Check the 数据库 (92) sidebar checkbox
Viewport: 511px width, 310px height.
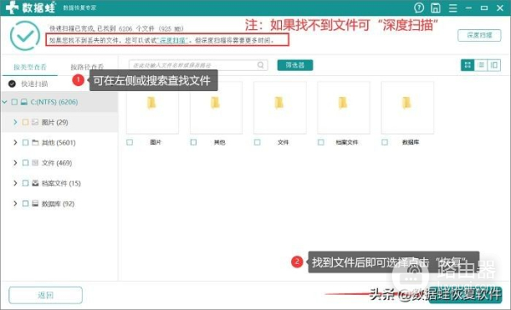coord(25,204)
